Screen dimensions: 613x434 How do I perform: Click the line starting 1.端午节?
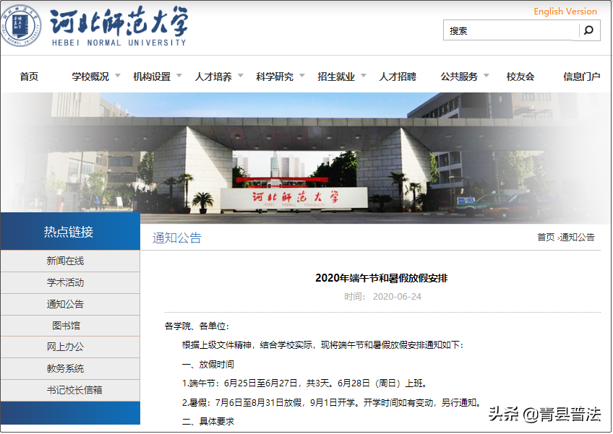(304, 383)
